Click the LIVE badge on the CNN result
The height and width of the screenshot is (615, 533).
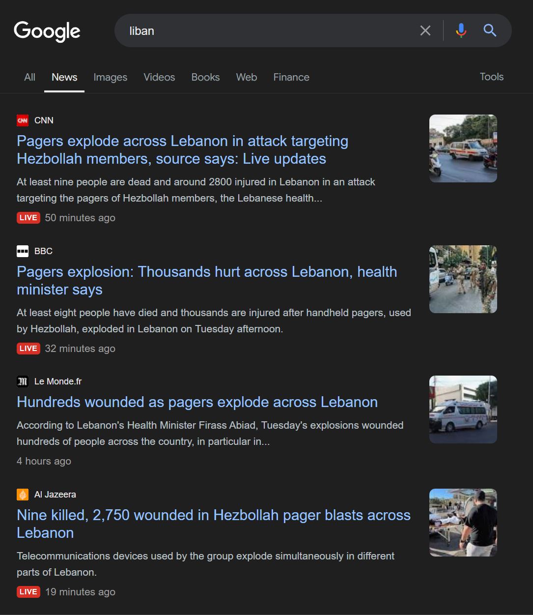point(28,218)
